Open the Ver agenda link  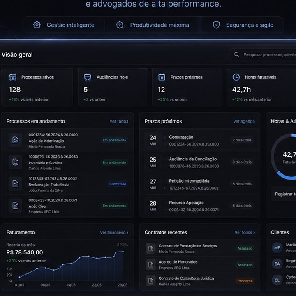(244, 121)
